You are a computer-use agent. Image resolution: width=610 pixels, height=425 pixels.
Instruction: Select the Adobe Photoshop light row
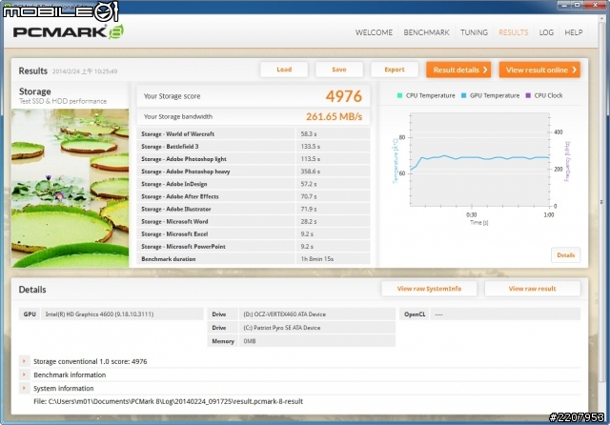(x=254, y=158)
